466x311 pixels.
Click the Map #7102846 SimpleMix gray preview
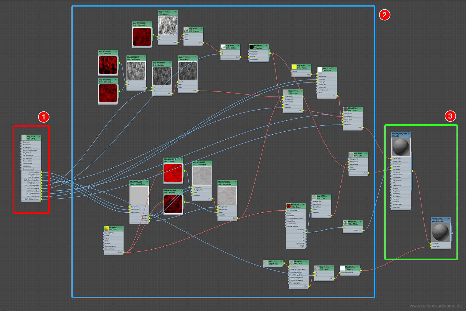pos(202,176)
